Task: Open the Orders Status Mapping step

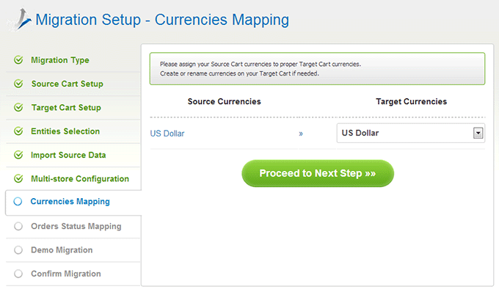Action: [x=76, y=226]
